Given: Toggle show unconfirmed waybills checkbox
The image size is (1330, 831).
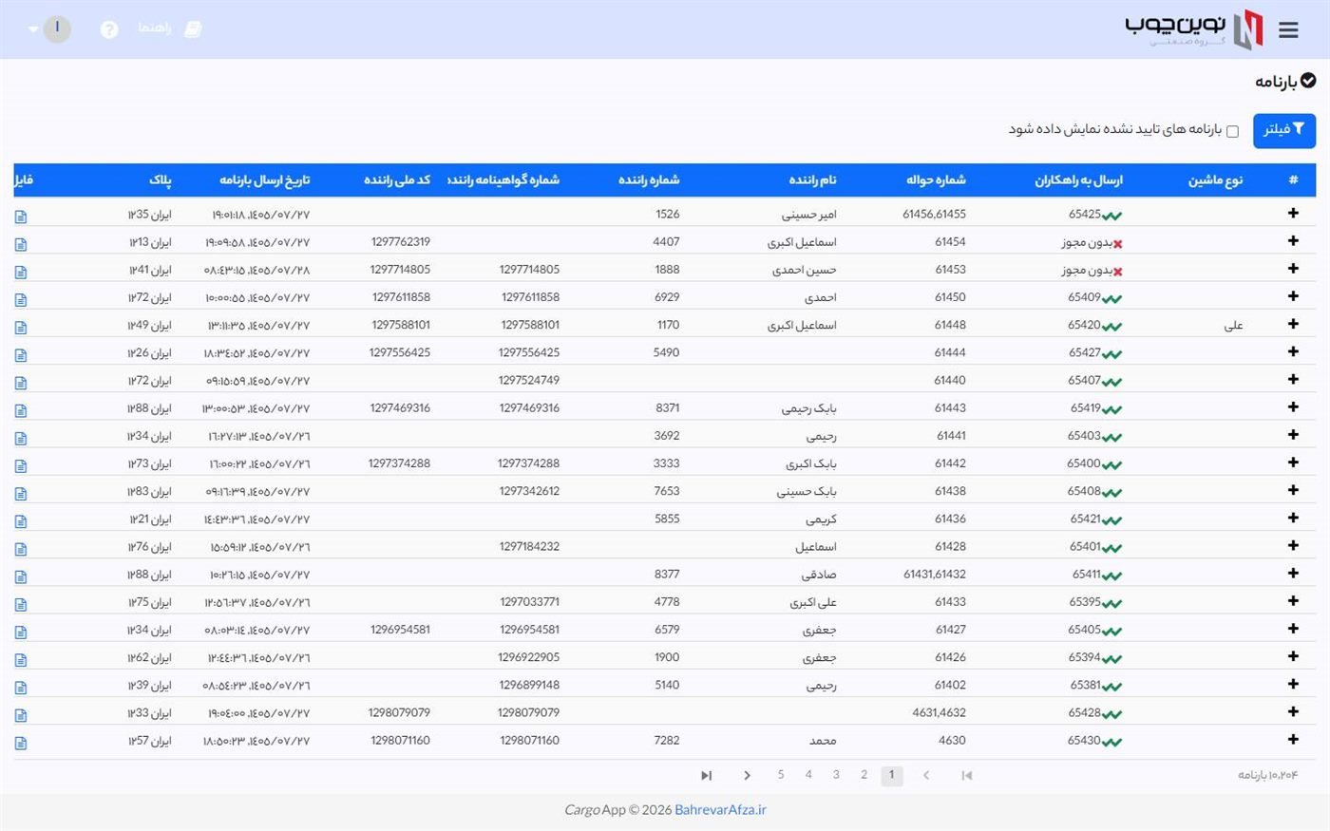Looking at the screenshot, I should [x=1232, y=131].
